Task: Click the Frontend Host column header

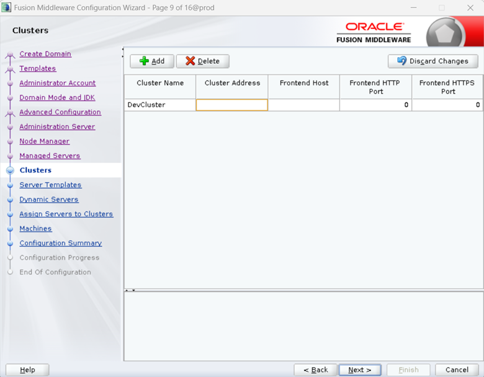Action: [304, 87]
